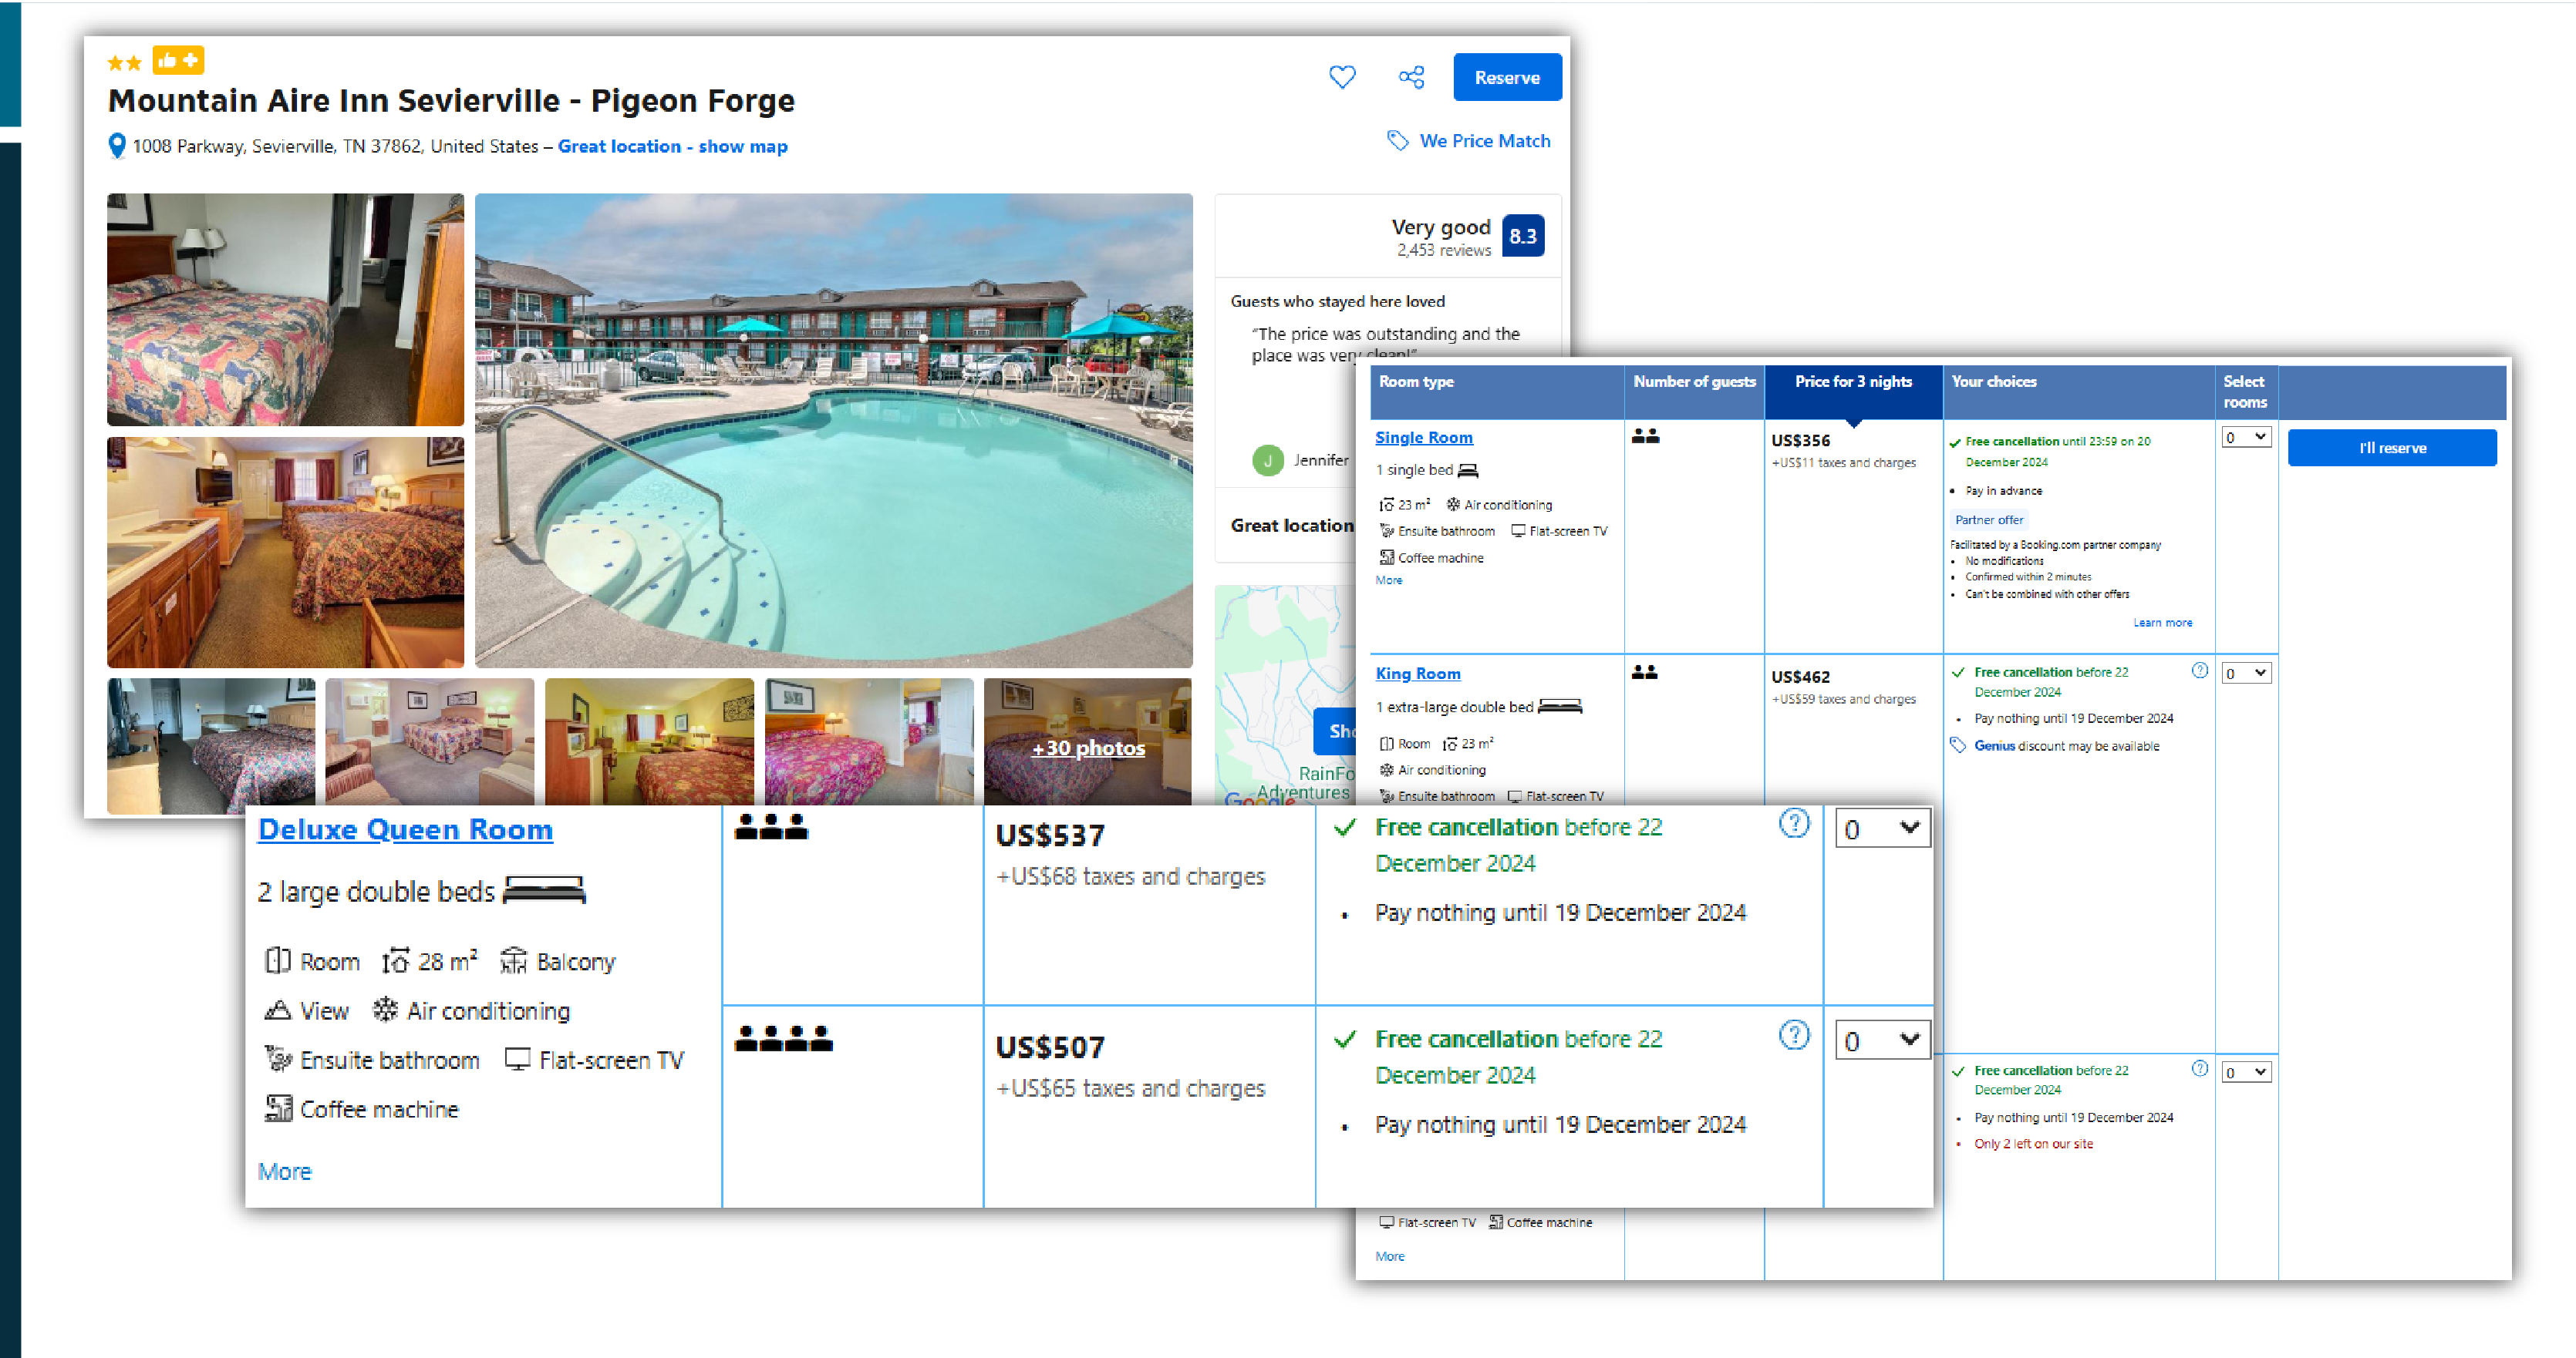The height and width of the screenshot is (1358, 2576).
Task: Open the Select rooms dropdown for King Room
Action: point(2246,673)
